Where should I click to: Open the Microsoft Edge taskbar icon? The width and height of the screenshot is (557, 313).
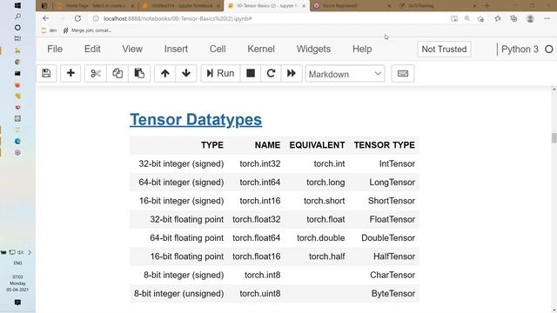point(17,141)
